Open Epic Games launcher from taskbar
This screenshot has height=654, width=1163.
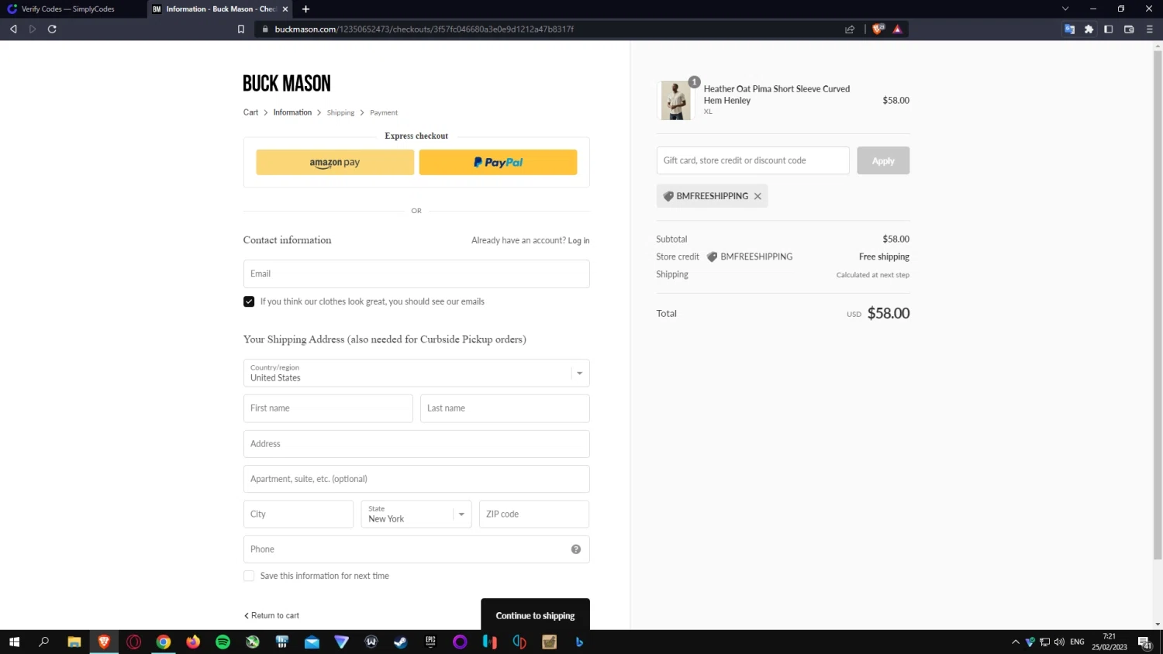(431, 642)
